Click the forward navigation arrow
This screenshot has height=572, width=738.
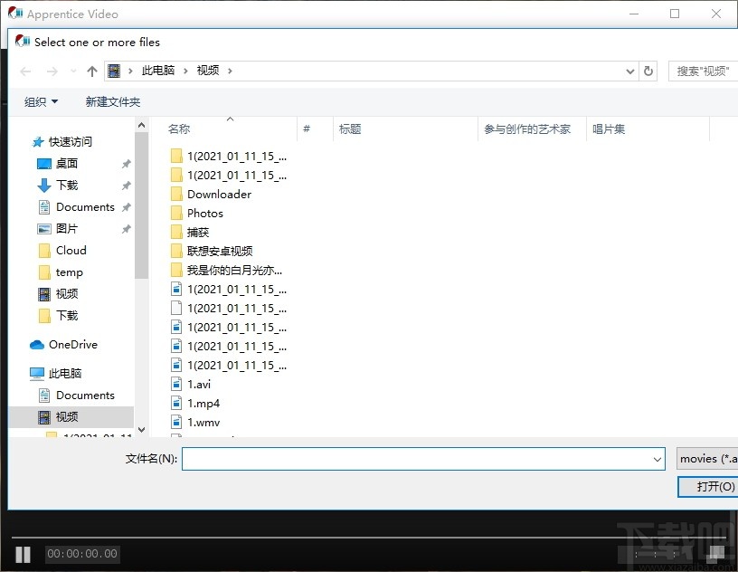tap(52, 71)
